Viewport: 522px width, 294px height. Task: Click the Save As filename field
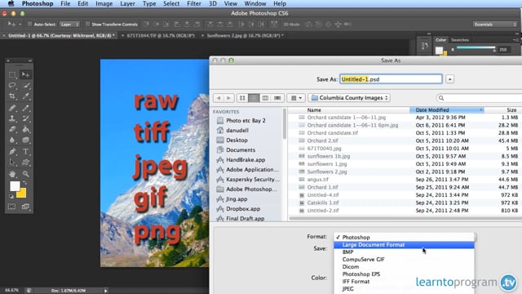pyautogui.click(x=391, y=79)
